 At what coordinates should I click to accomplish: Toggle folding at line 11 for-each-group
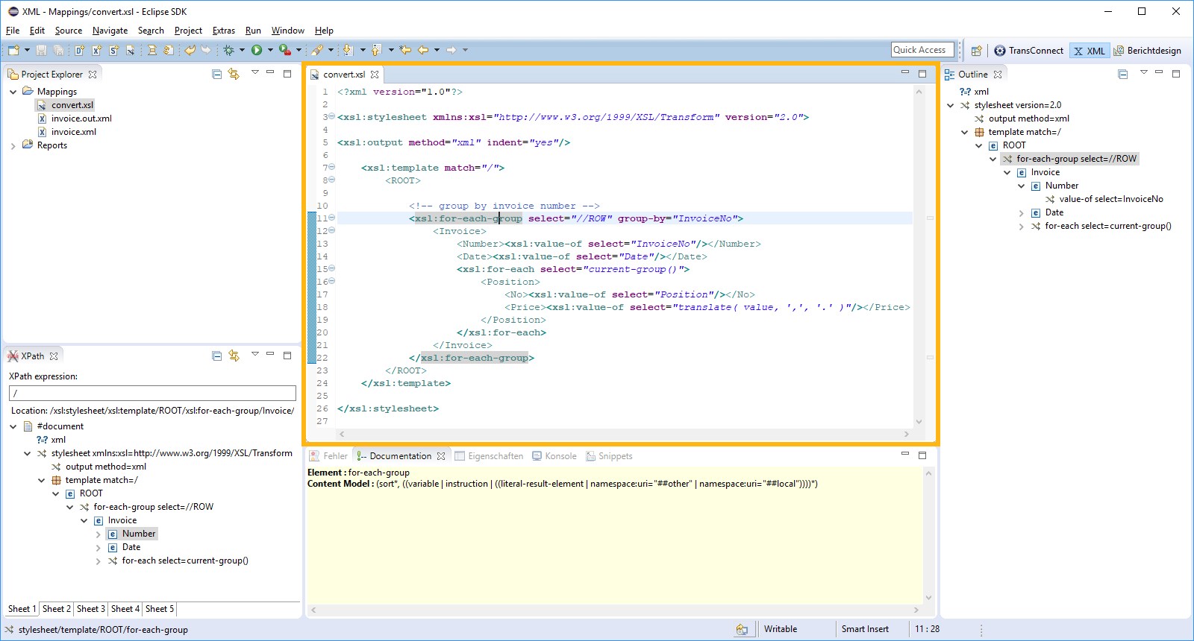[x=332, y=218]
